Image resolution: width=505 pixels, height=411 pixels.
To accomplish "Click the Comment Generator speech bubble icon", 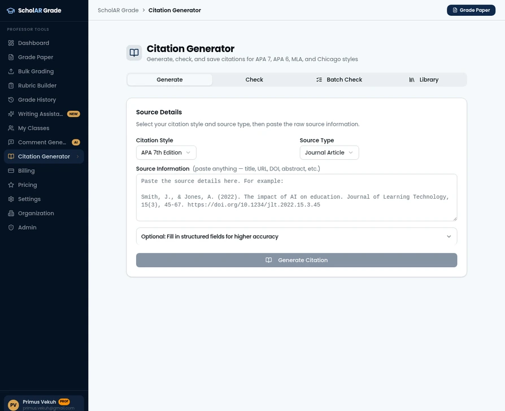I will [x=11, y=142].
